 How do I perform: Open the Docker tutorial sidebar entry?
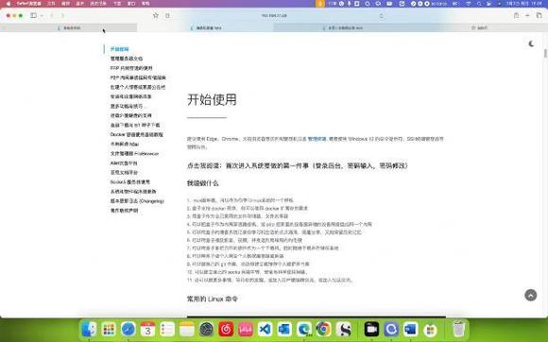point(137,134)
